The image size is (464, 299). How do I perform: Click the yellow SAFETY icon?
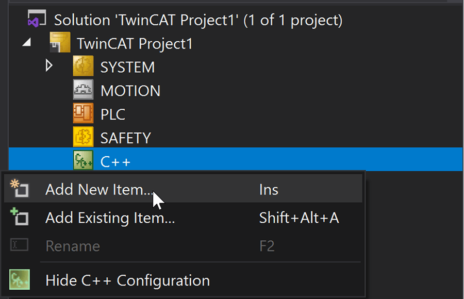[83, 137]
